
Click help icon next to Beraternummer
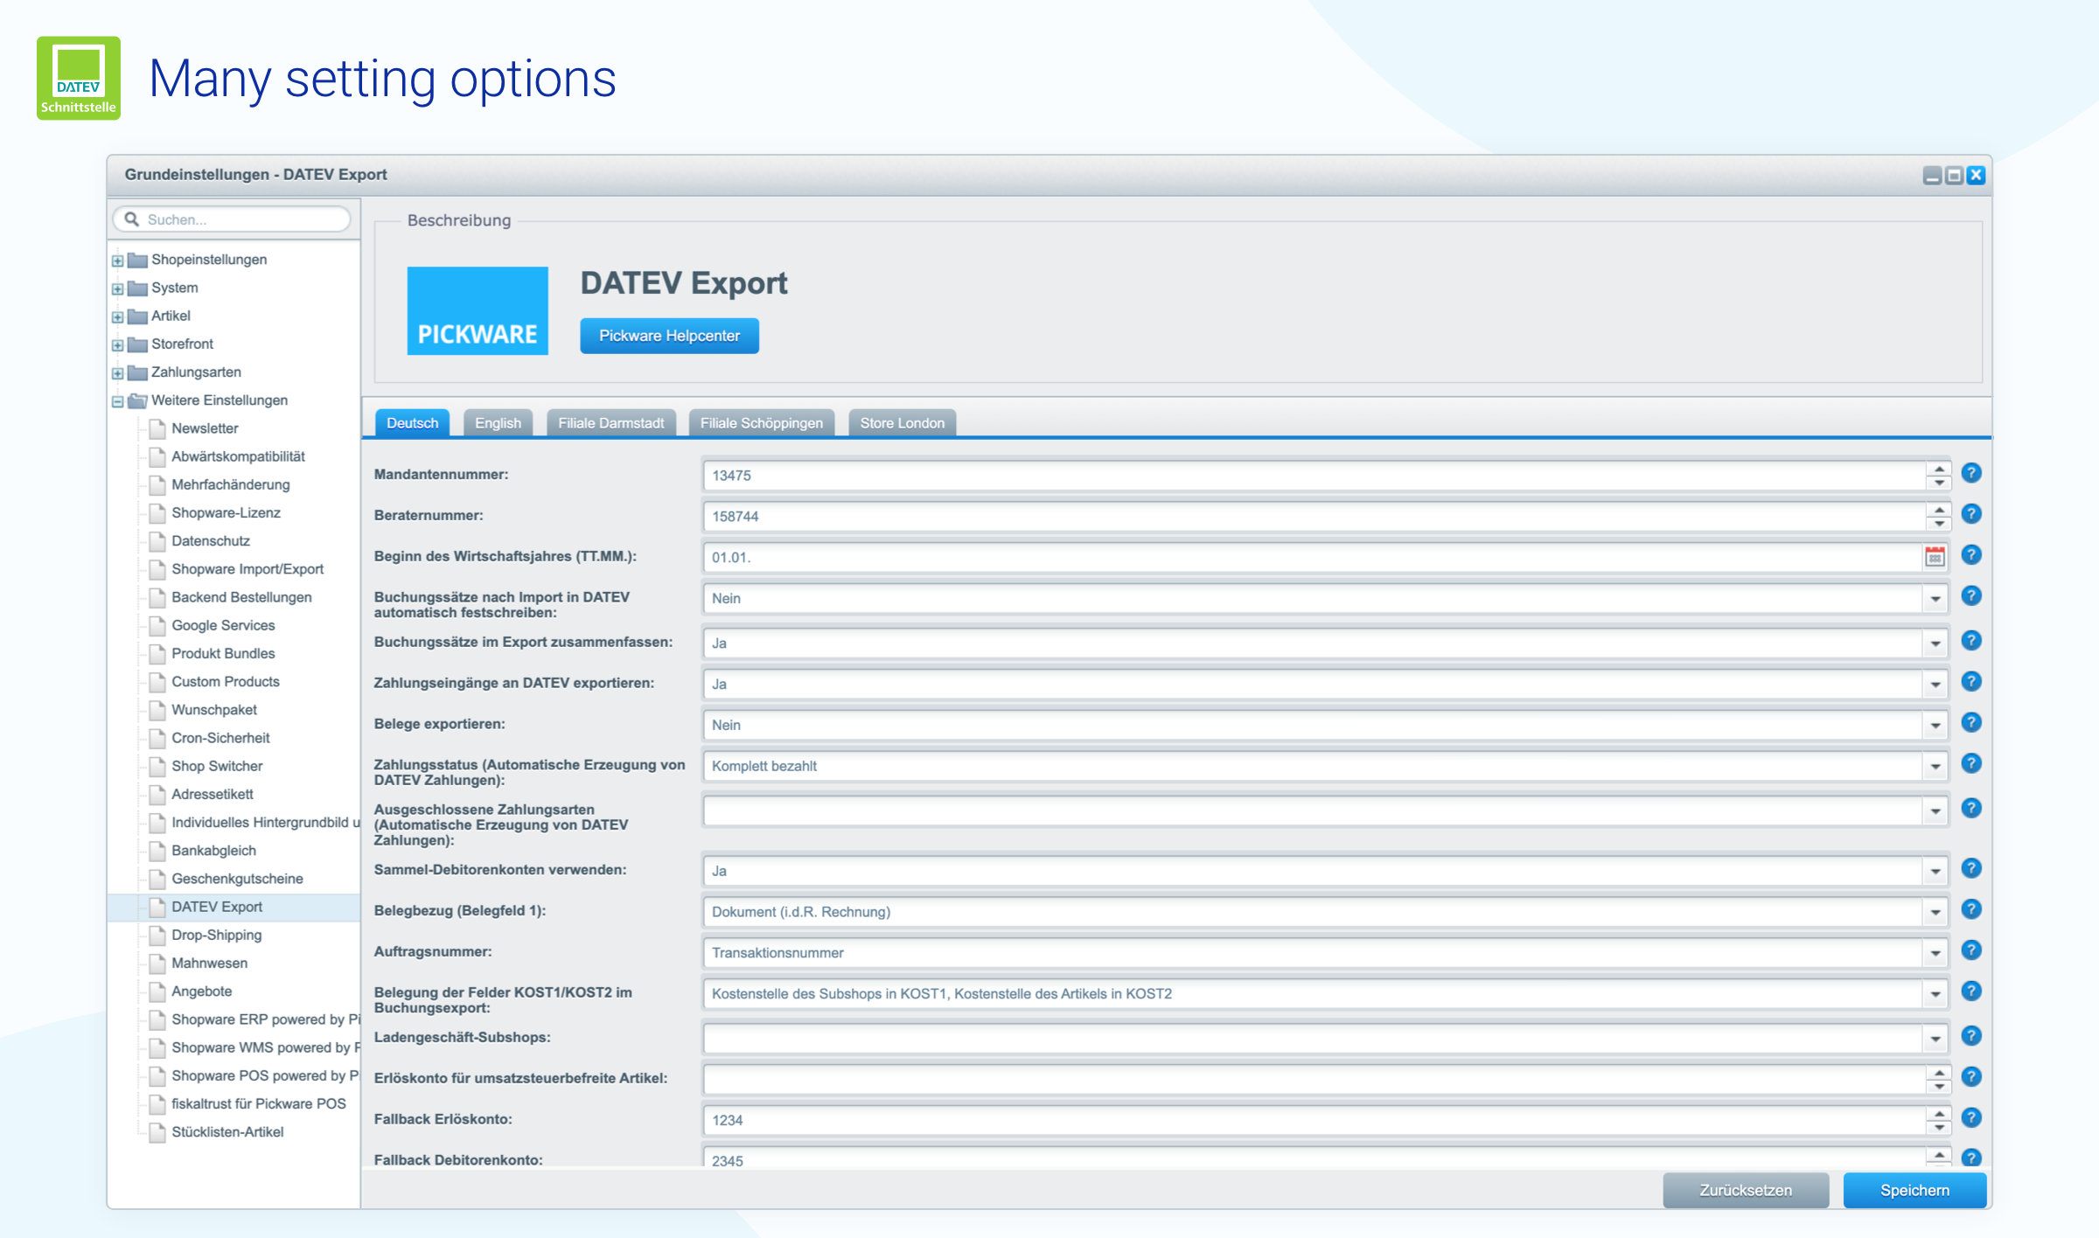pyautogui.click(x=1970, y=514)
